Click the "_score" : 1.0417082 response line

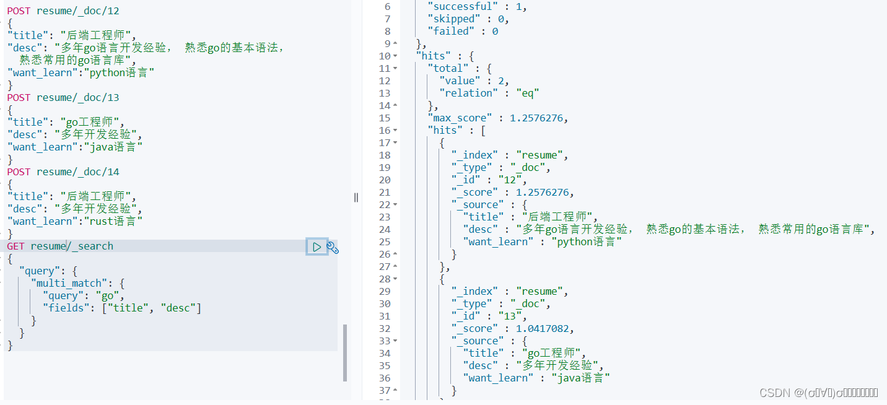(x=513, y=329)
